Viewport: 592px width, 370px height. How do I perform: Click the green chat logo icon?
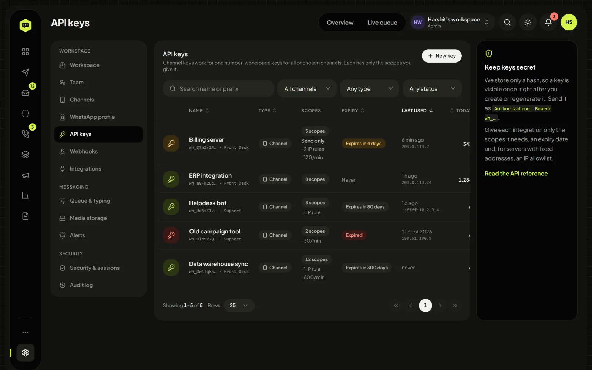pyautogui.click(x=25, y=25)
